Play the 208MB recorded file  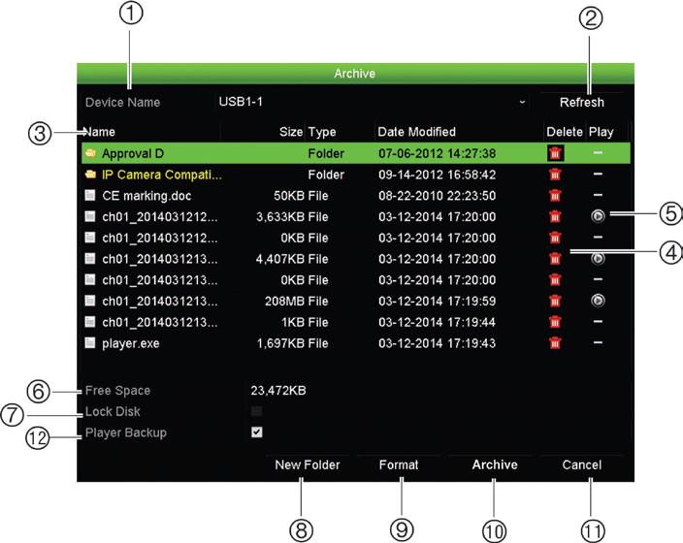pos(598,301)
